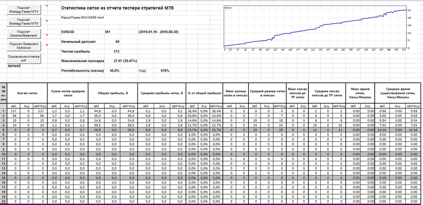The width and height of the screenshot is (423, 205).
Task: Select the №№ колен corner header cell
Action: [x=4, y=93]
